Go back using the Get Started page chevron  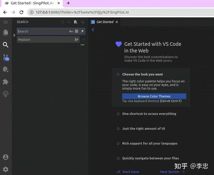[x=93, y=30]
